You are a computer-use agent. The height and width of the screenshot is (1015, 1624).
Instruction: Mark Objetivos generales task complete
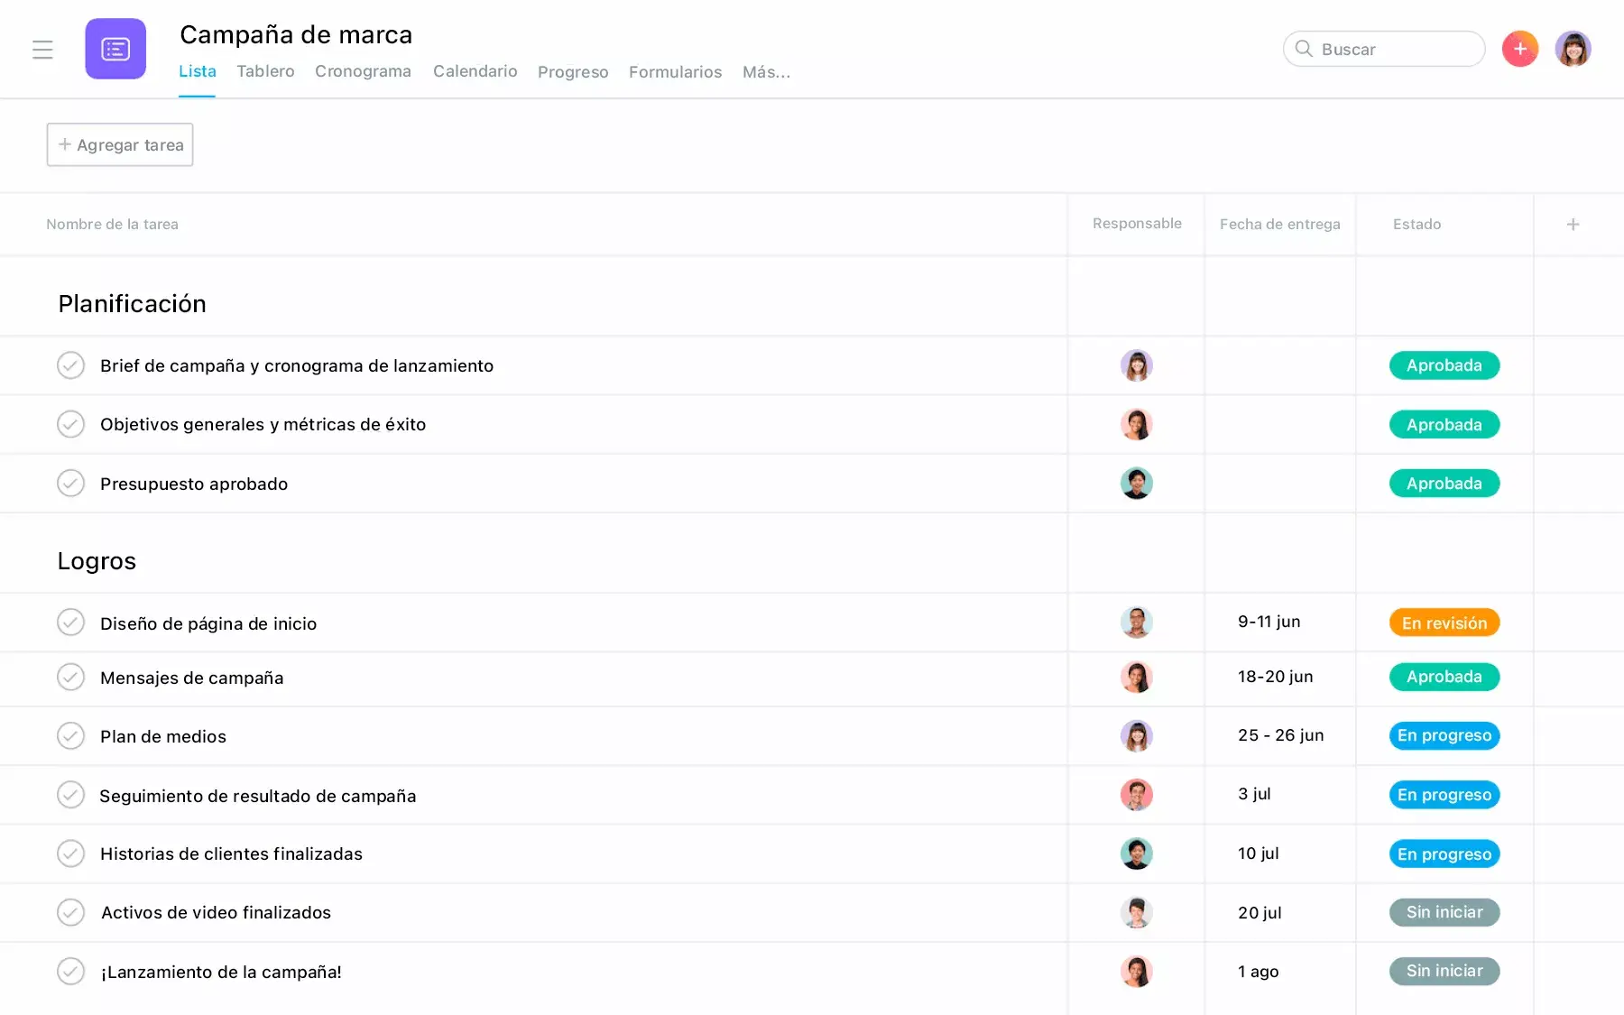70,424
